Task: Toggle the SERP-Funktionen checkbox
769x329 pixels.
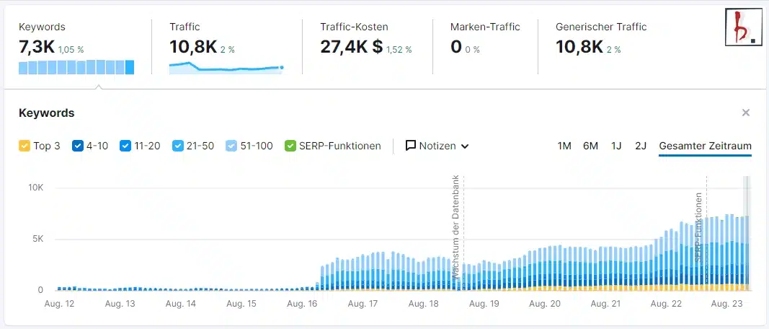Action: [x=290, y=146]
